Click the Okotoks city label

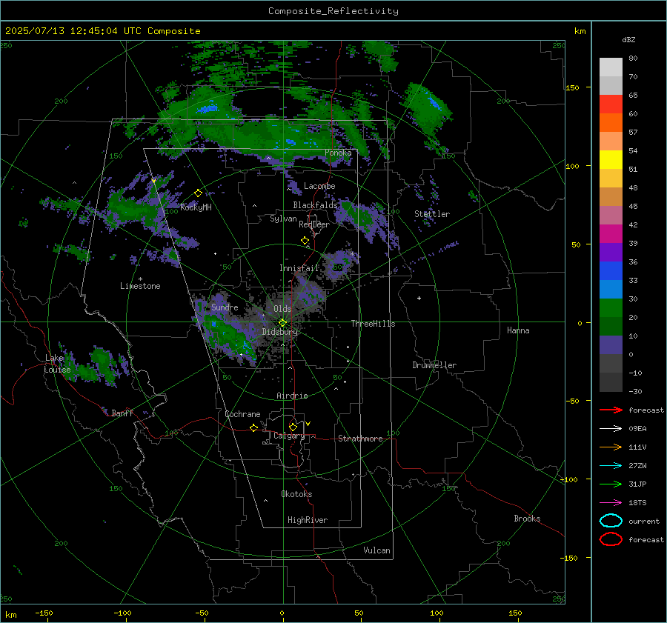296,494
